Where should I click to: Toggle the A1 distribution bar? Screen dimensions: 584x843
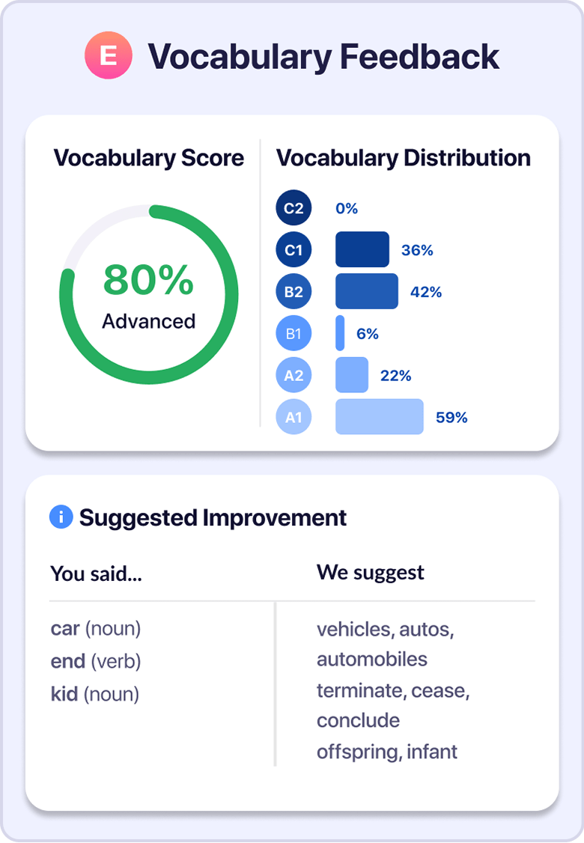tap(379, 416)
